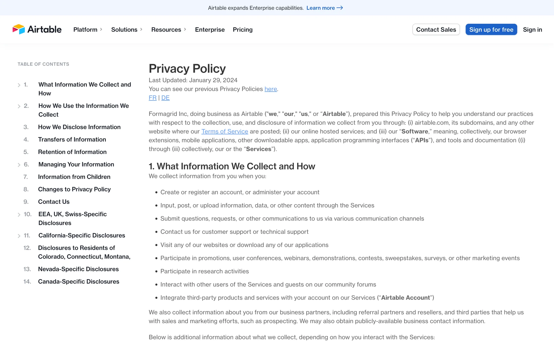The height and width of the screenshot is (346, 554).
Task: Click the Contact Sales button
Action: [x=436, y=29]
